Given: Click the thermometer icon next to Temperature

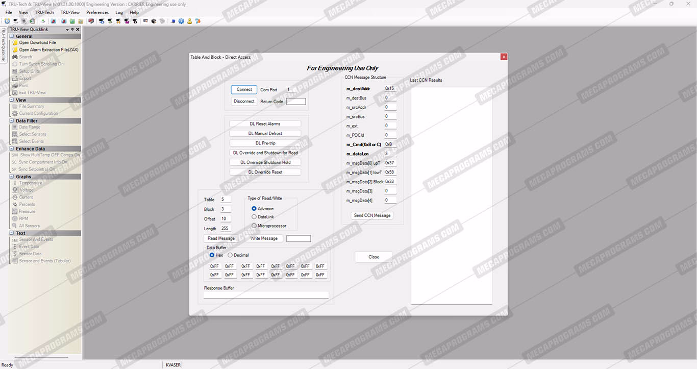Looking at the screenshot, I should (15, 183).
